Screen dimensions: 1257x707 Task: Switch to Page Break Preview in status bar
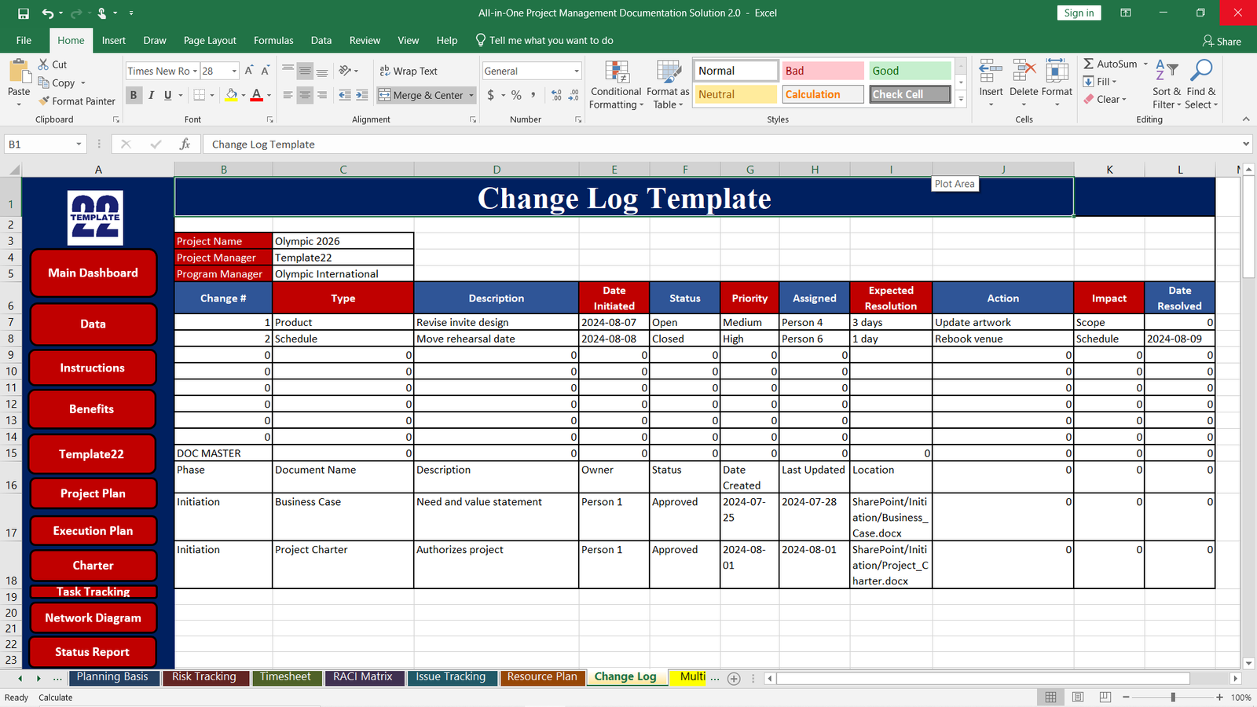[x=1105, y=697]
